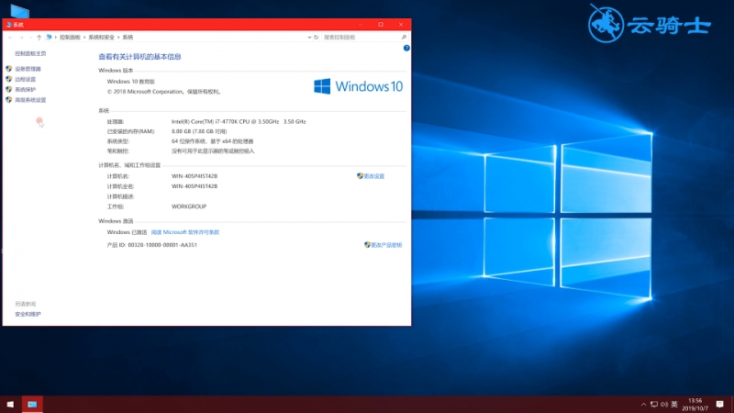The width and height of the screenshot is (734, 413).
Task: Open 系统保护 in the left sidebar
Action: pyautogui.click(x=26, y=89)
